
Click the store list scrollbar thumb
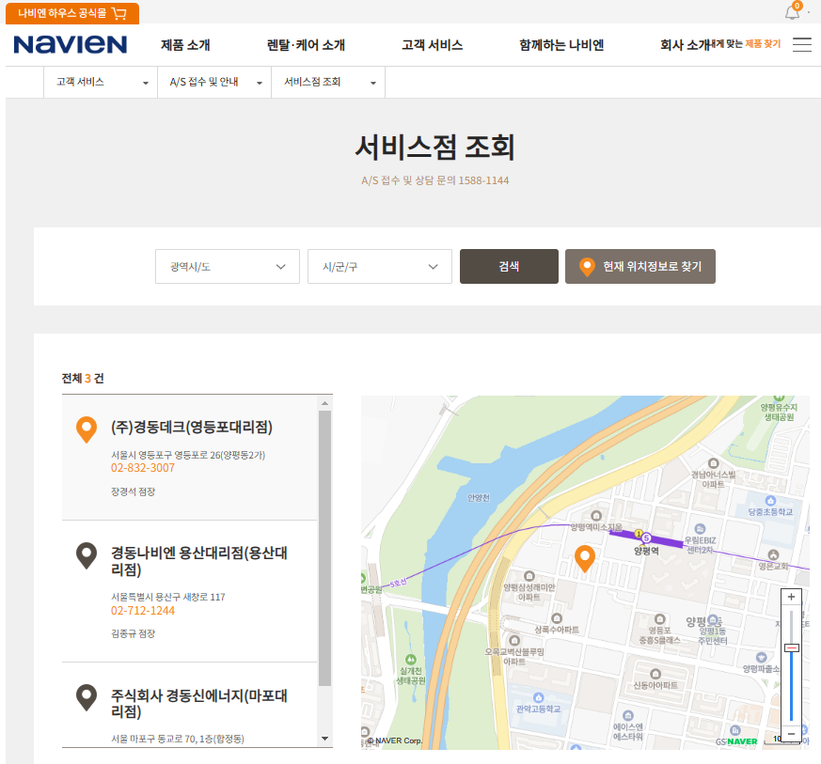(x=324, y=548)
